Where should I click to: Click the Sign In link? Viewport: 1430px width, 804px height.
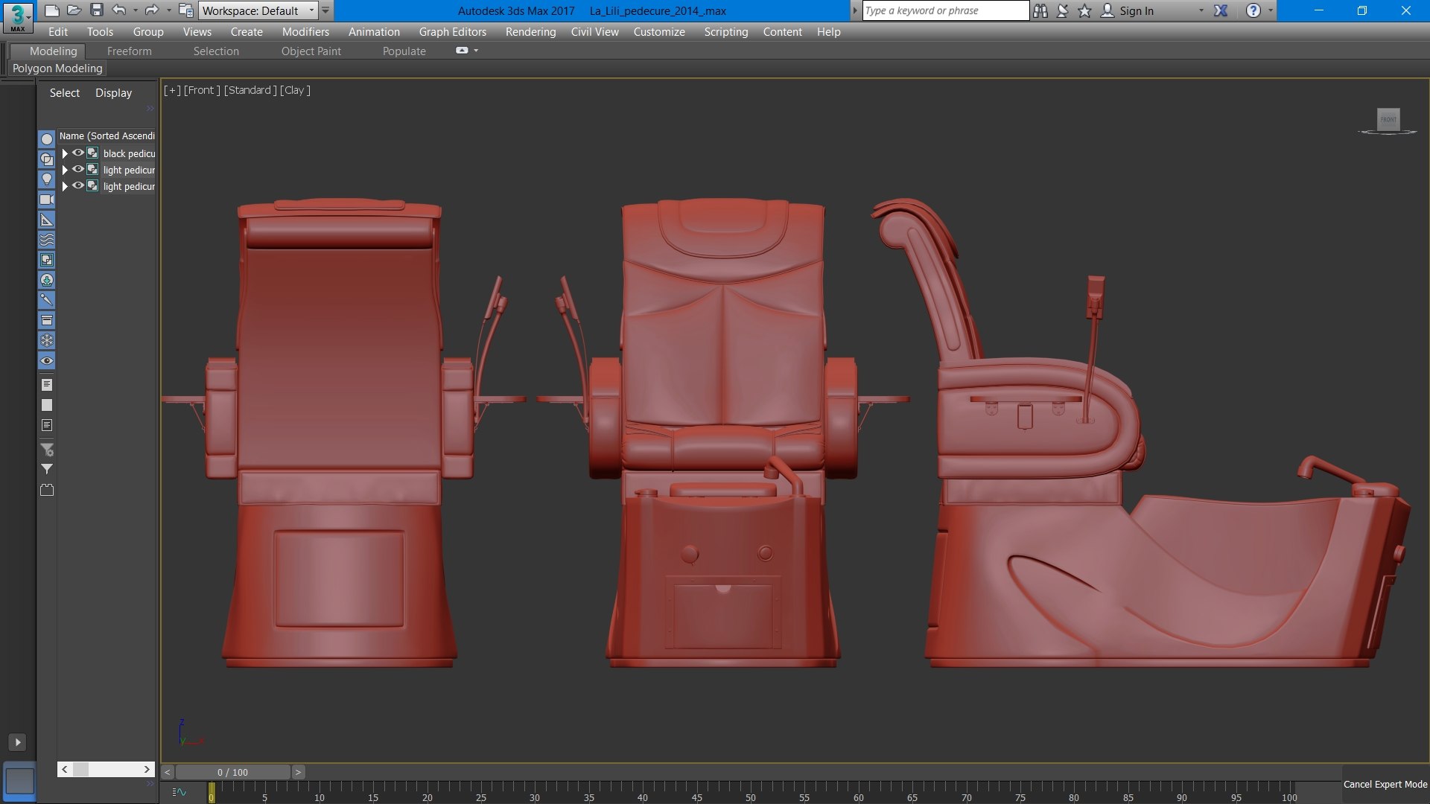[1137, 10]
